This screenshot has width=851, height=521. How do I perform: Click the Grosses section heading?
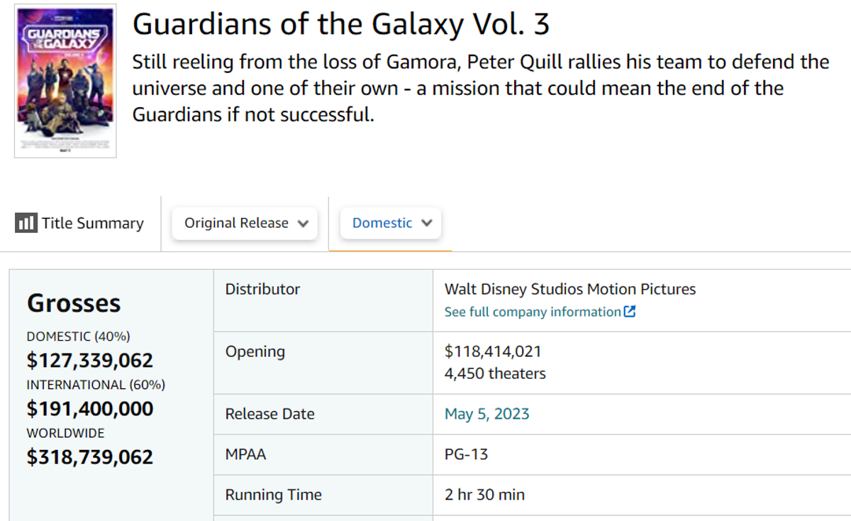tap(74, 303)
